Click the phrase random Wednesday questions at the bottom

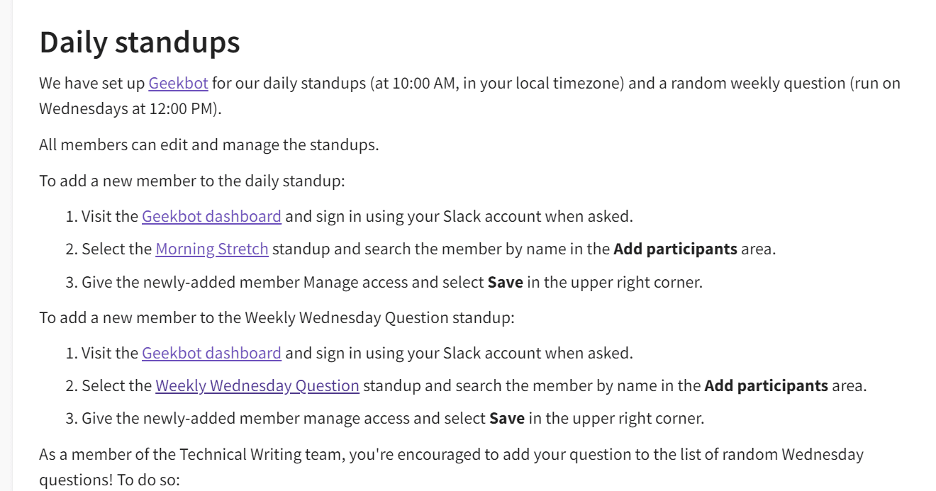(800, 454)
